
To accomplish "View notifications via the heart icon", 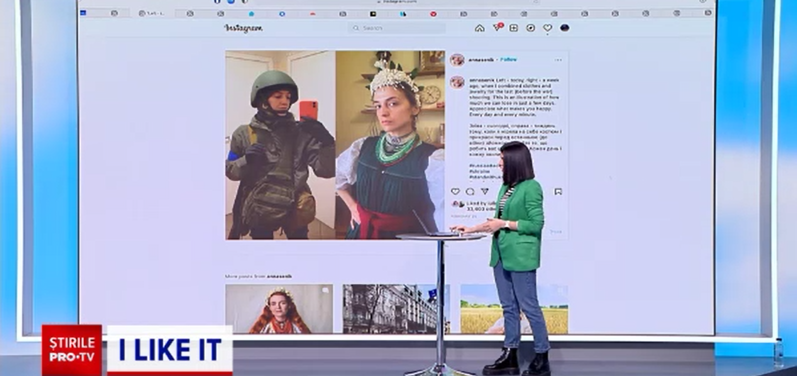I will [x=548, y=28].
